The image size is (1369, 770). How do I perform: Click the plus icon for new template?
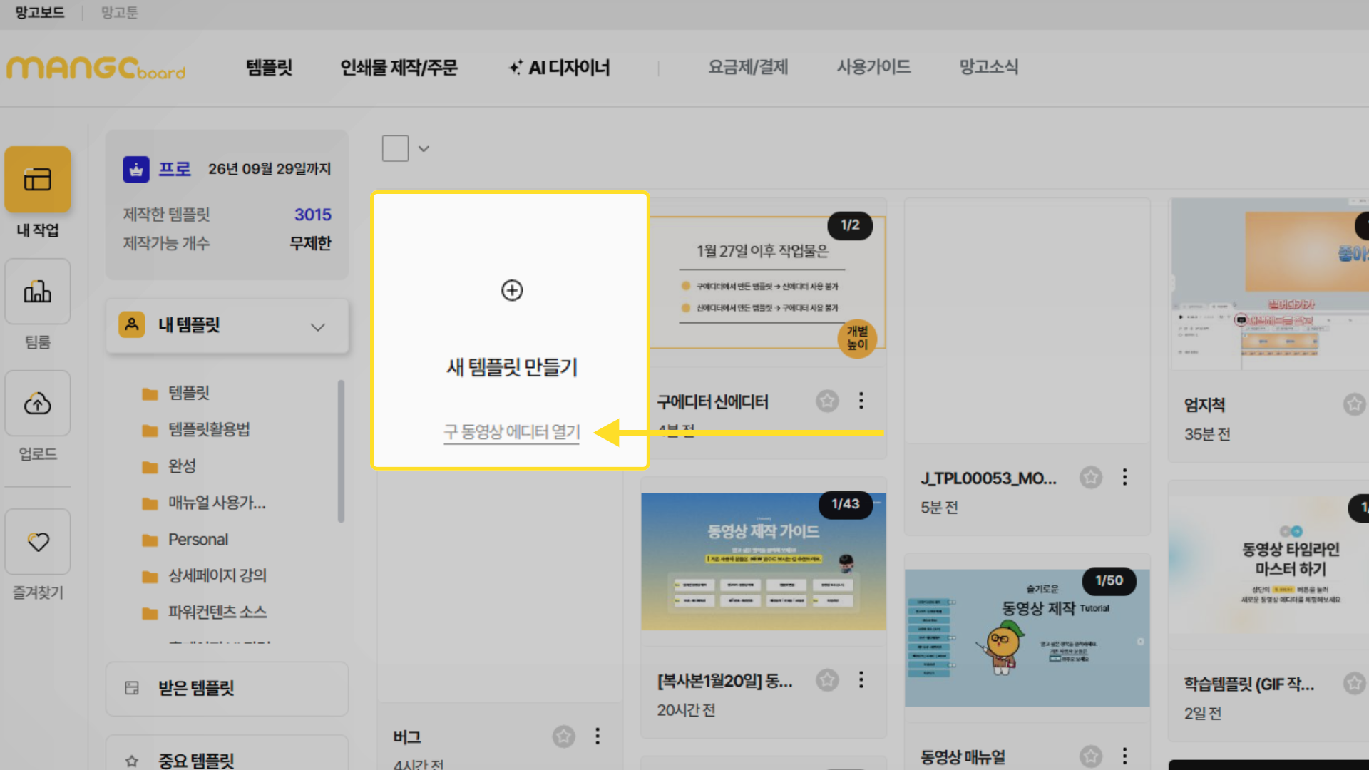point(512,290)
